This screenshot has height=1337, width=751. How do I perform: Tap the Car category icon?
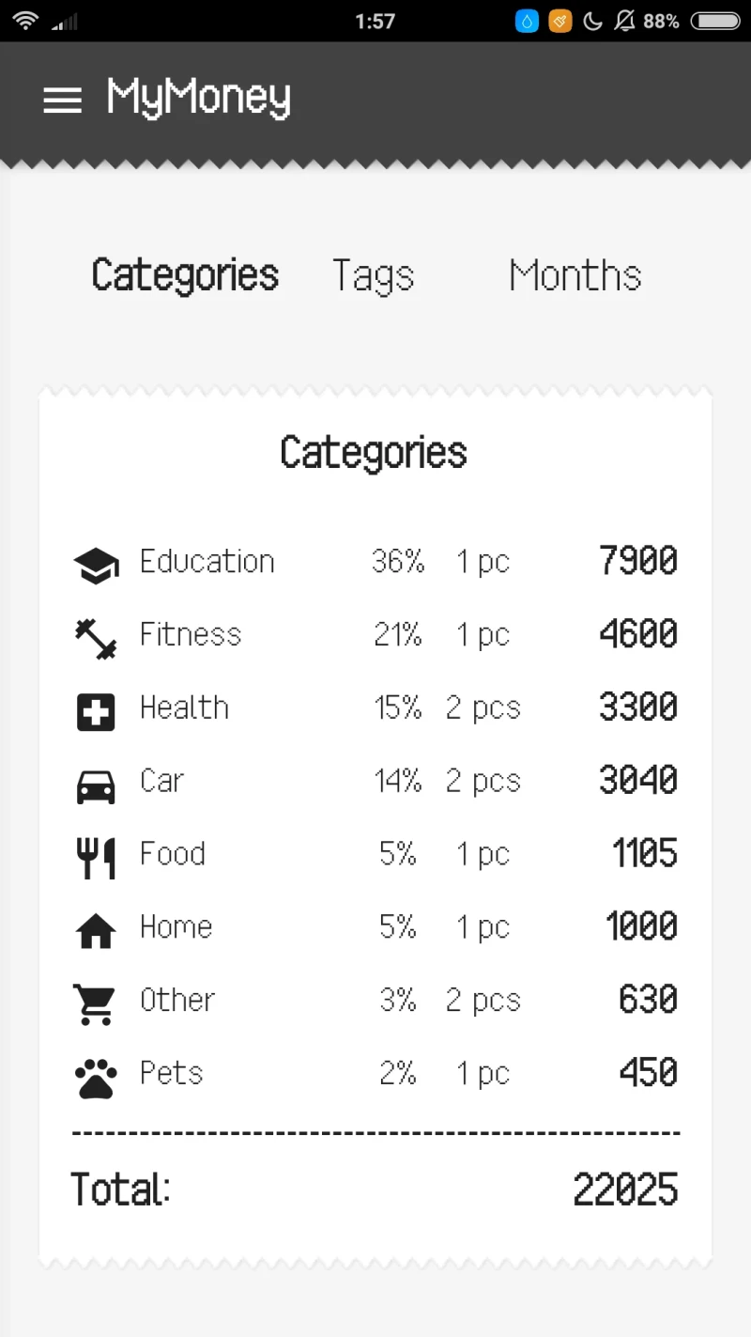click(96, 785)
